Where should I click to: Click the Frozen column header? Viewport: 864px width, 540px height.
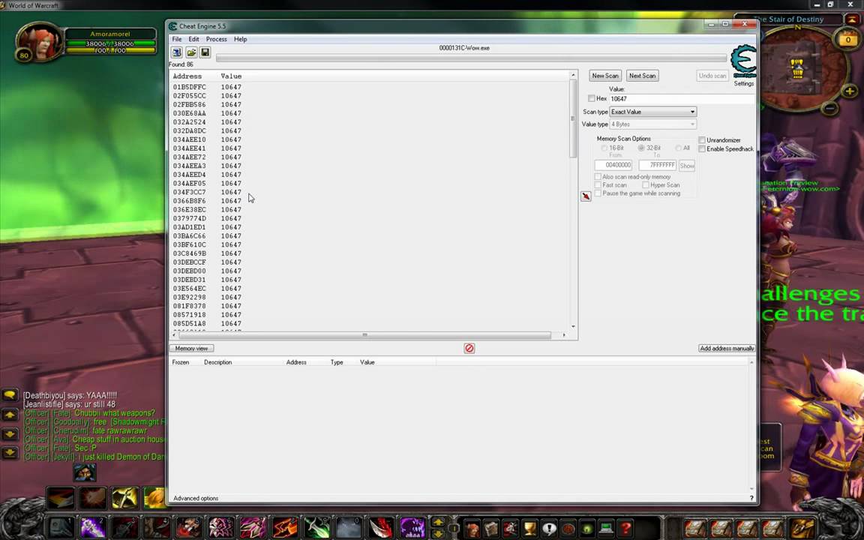click(181, 362)
